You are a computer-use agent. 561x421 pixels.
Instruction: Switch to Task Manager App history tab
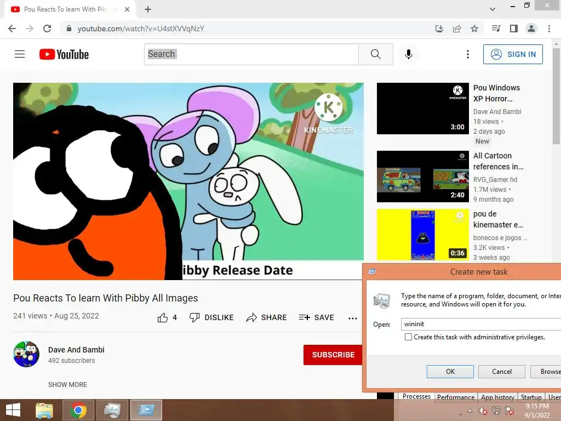pyautogui.click(x=497, y=397)
